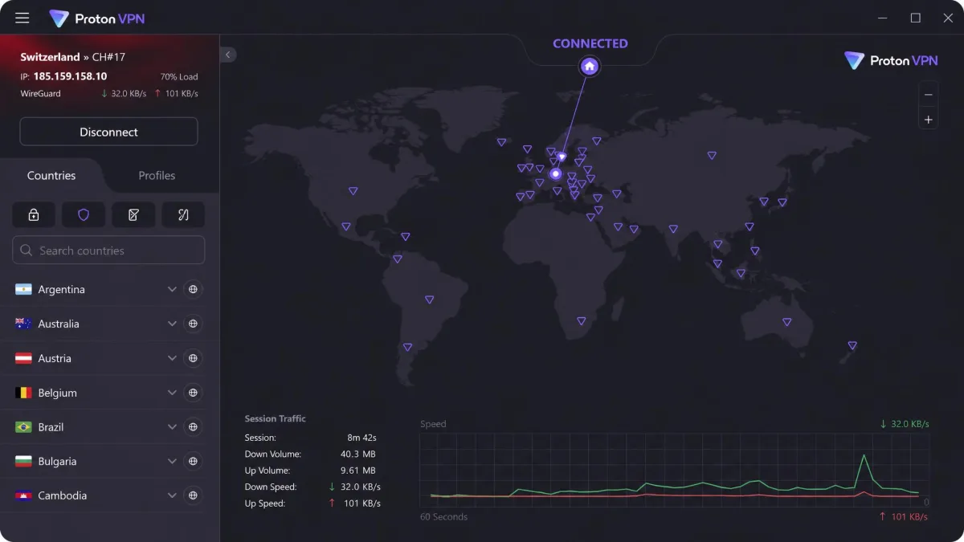Open the globe icon for Argentina

(193, 289)
